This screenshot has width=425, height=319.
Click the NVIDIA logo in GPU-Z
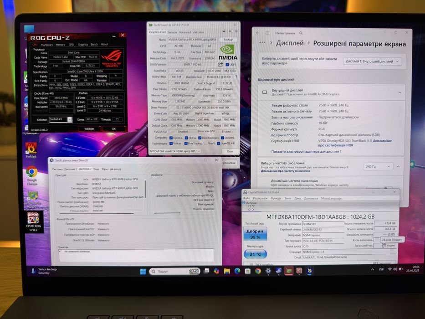(x=228, y=52)
